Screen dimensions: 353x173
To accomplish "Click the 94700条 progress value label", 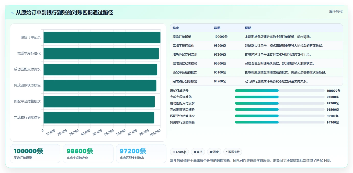I will point(333,122).
